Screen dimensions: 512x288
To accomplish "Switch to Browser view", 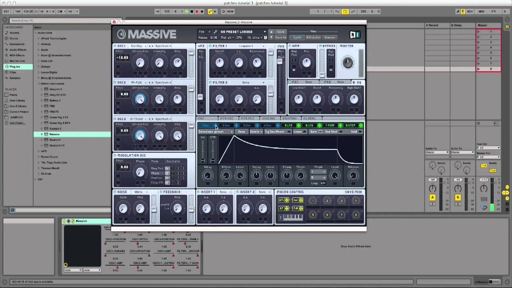I will pyautogui.click(x=330, y=37).
